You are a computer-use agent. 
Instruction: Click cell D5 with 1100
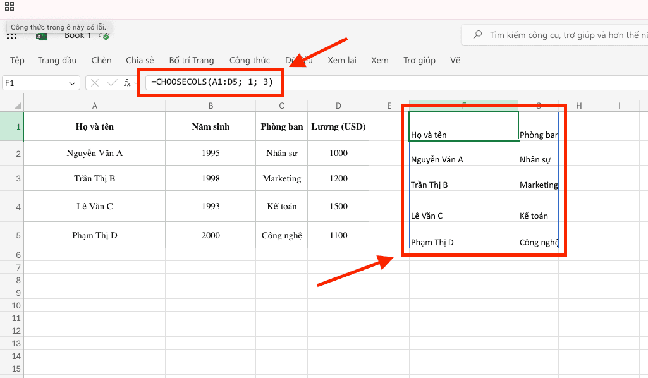pos(338,235)
